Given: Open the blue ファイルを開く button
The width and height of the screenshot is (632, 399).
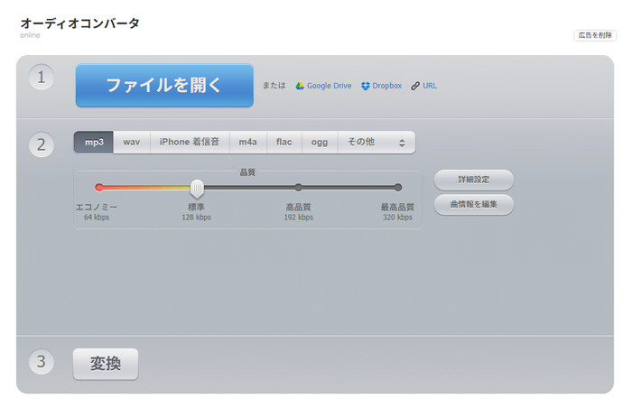Looking at the screenshot, I should pos(164,86).
